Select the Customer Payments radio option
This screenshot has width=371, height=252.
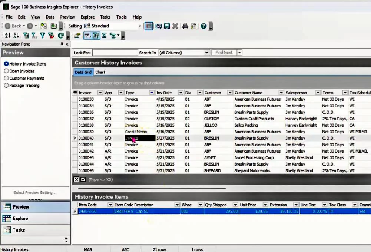point(6,78)
